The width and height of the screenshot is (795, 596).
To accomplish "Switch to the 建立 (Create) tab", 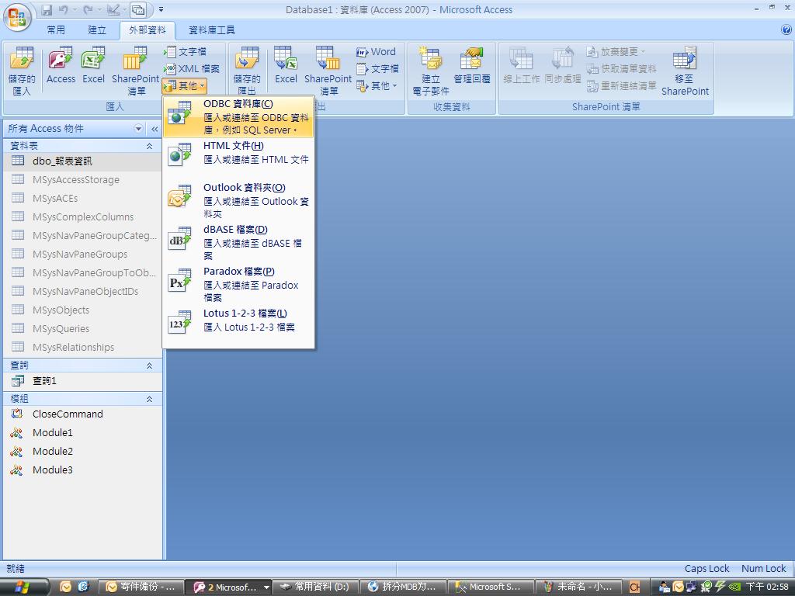I will pos(97,30).
